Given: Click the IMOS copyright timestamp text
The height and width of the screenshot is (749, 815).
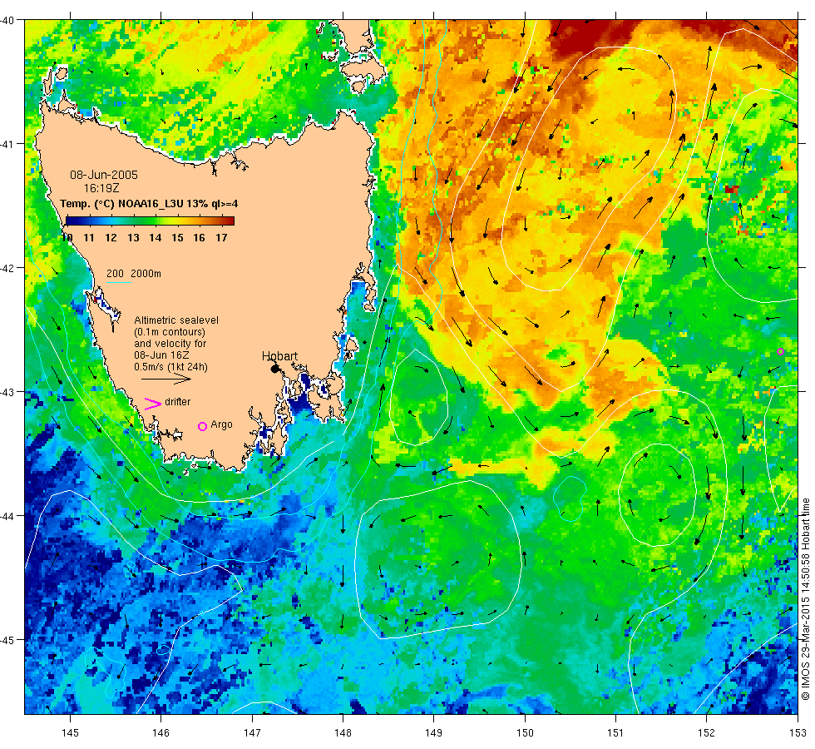Looking at the screenshot, I should 805,598.
